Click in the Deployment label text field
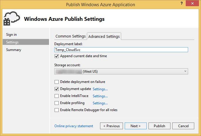 [x=121, y=50]
